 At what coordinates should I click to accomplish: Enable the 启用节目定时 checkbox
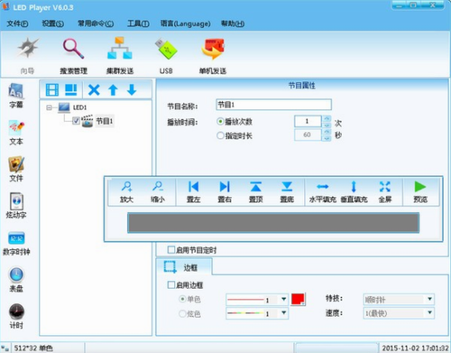(171, 250)
